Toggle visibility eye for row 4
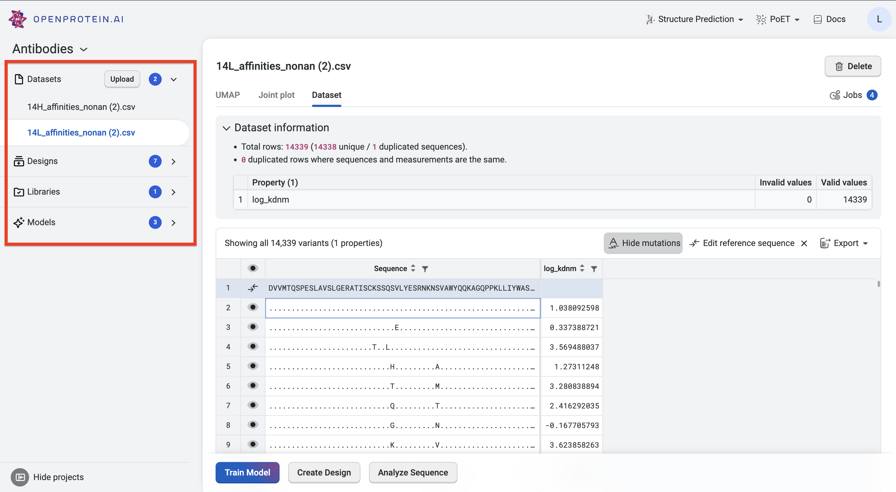Viewport: 896px width, 492px height. point(253,346)
